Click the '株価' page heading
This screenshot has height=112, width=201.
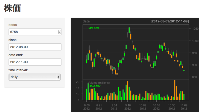pyautogui.click(x=12, y=8)
